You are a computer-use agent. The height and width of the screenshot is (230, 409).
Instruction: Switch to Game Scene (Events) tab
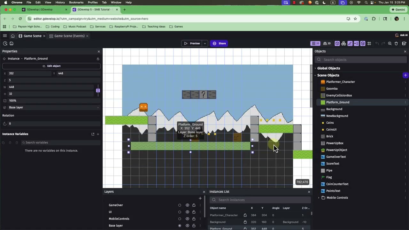point(69,36)
